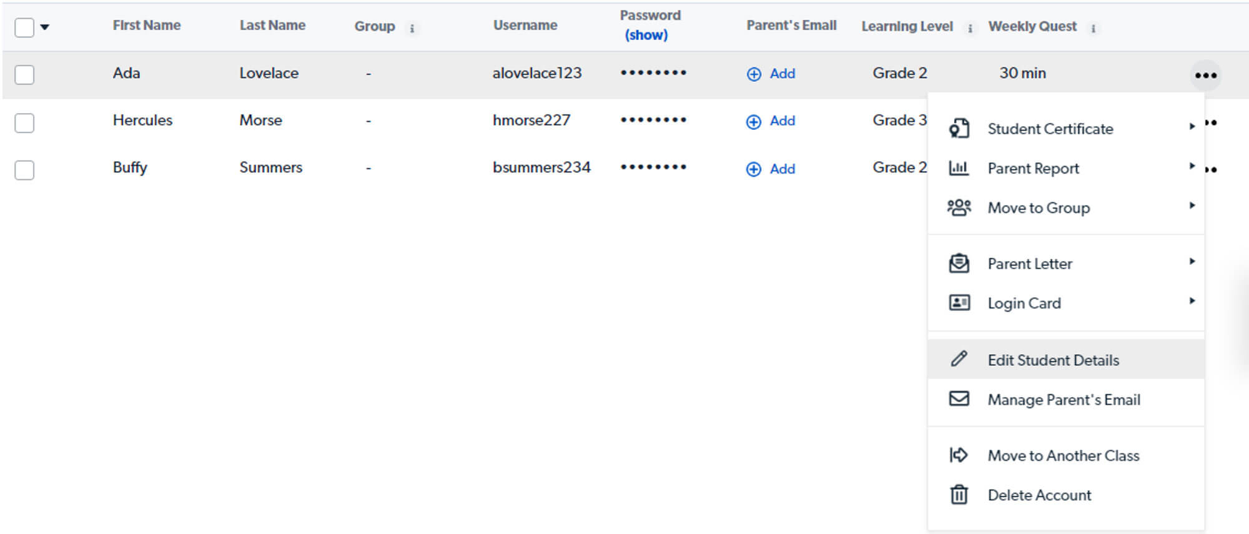Viewport: 1249px width, 534px height.
Task: Click the Group column info icon
Action: click(412, 28)
